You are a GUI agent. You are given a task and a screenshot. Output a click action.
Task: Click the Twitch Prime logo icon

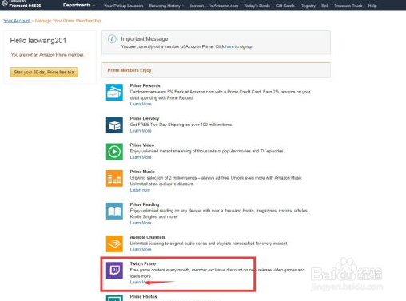(x=114, y=271)
